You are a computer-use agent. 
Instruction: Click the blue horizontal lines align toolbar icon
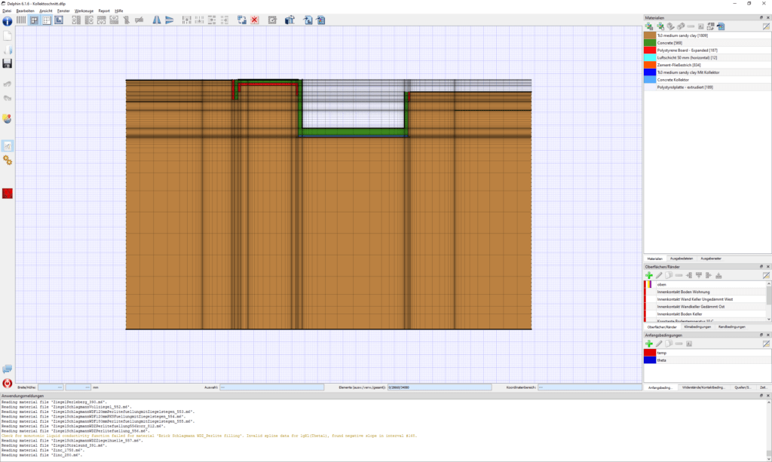170,20
